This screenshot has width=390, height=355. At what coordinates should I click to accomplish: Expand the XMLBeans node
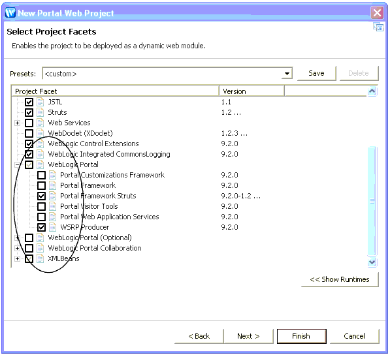click(x=17, y=258)
